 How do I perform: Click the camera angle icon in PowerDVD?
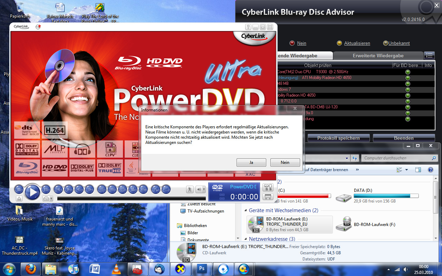click(x=133, y=189)
